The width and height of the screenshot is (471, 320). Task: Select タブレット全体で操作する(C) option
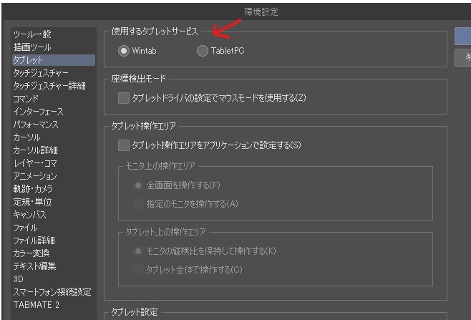pos(138,269)
